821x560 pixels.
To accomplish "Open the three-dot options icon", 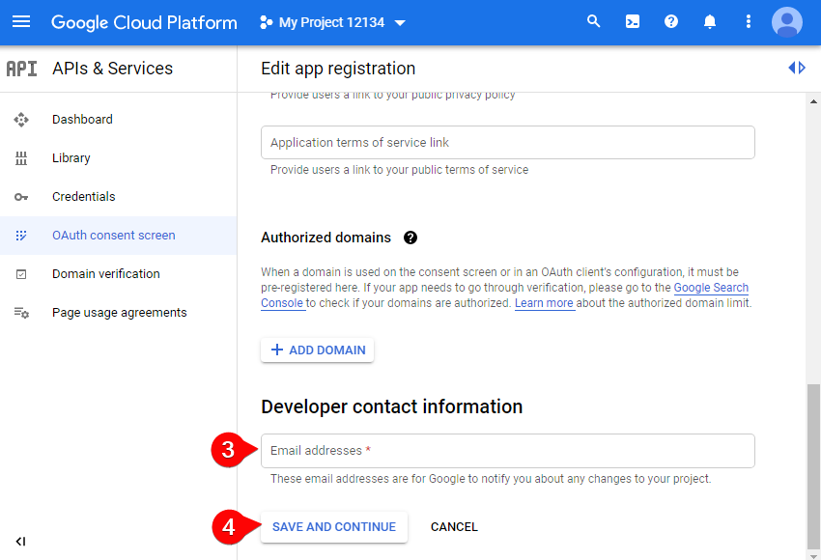I will (748, 21).
